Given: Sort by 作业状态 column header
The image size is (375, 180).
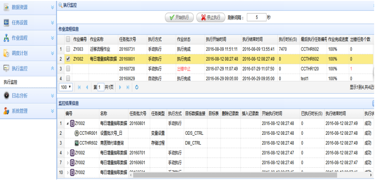Looking at the screenshot, I should pos(190,39).
